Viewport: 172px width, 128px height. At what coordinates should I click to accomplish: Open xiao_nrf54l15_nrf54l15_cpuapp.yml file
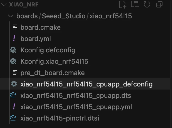point(76,107)
